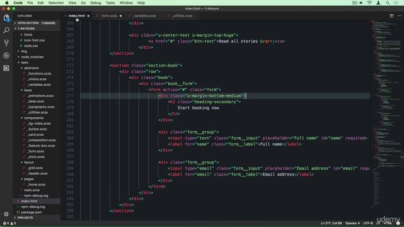The width and height of the screenshot is (404, 227).
Task: Open the Debug view in activity bar
Action: (6, 55)
